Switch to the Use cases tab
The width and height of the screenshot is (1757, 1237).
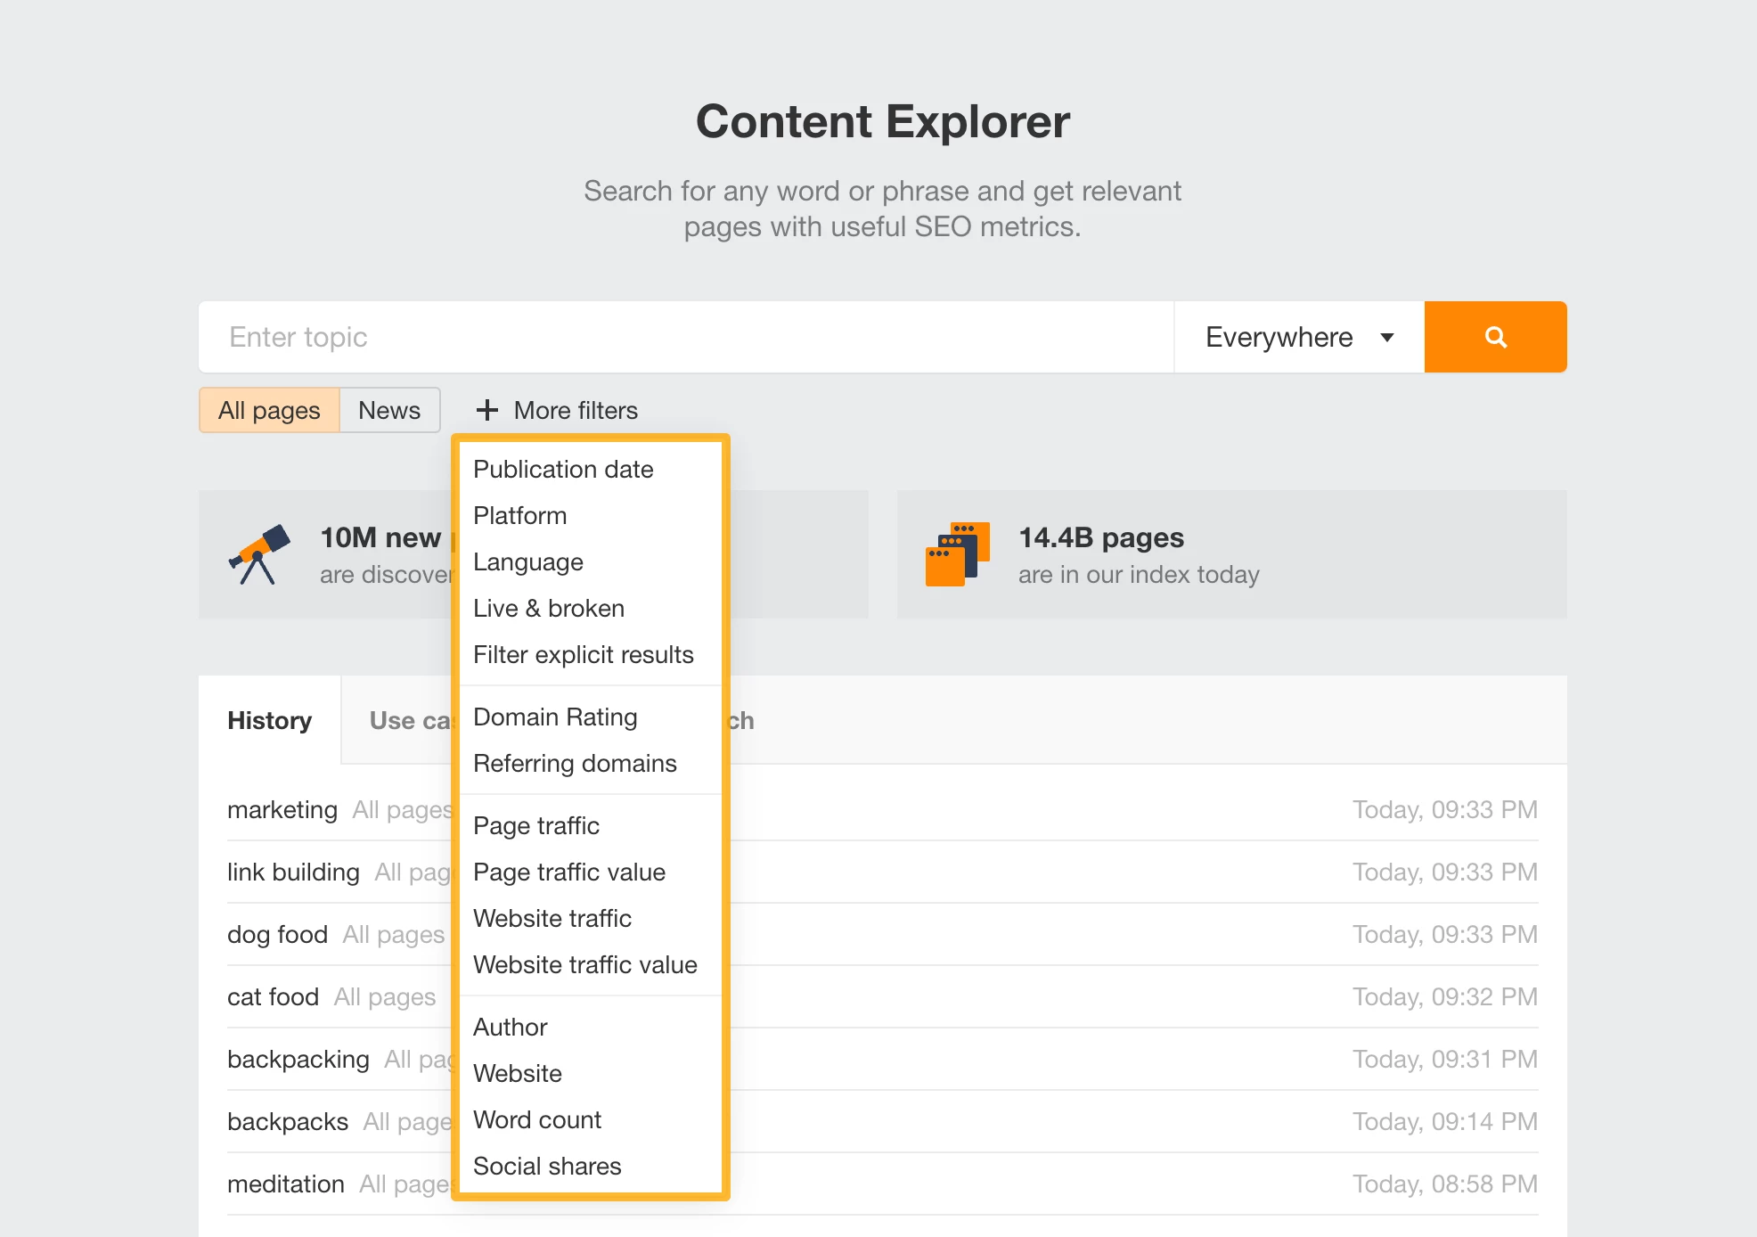(411, 720)
